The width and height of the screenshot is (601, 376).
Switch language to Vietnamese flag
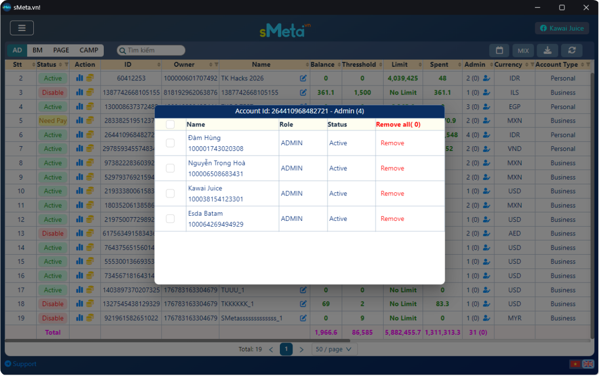(575, 364)
